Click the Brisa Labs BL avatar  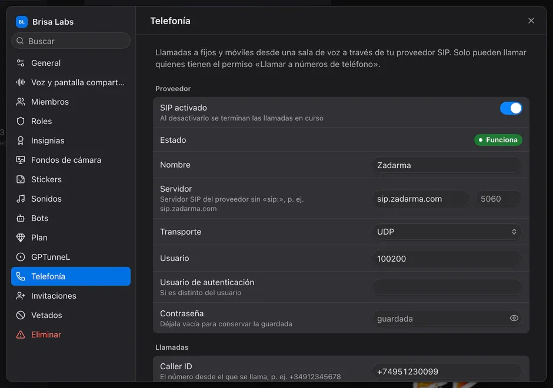pyautogui.click(x=22, y=22)
